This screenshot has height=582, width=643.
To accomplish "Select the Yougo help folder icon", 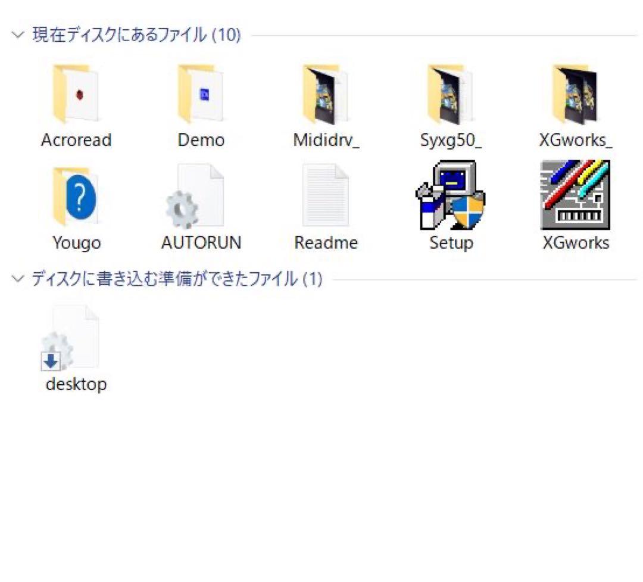I will 76,196.
